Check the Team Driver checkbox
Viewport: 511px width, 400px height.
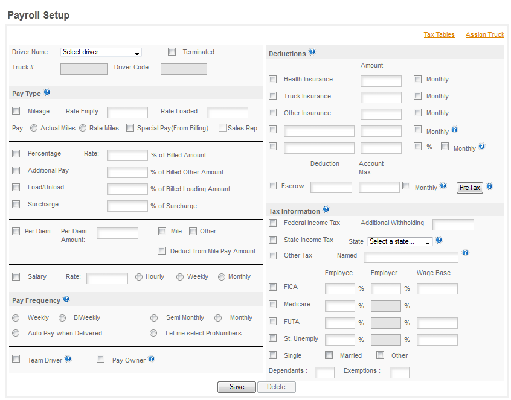click(16, 358)
